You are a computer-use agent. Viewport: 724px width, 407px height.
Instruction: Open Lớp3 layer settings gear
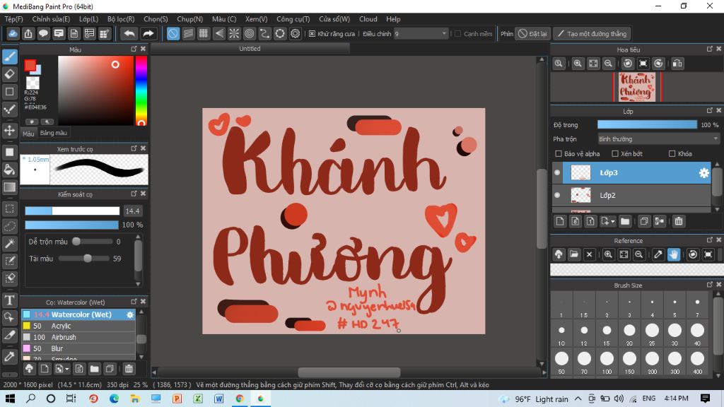point(703,172)
